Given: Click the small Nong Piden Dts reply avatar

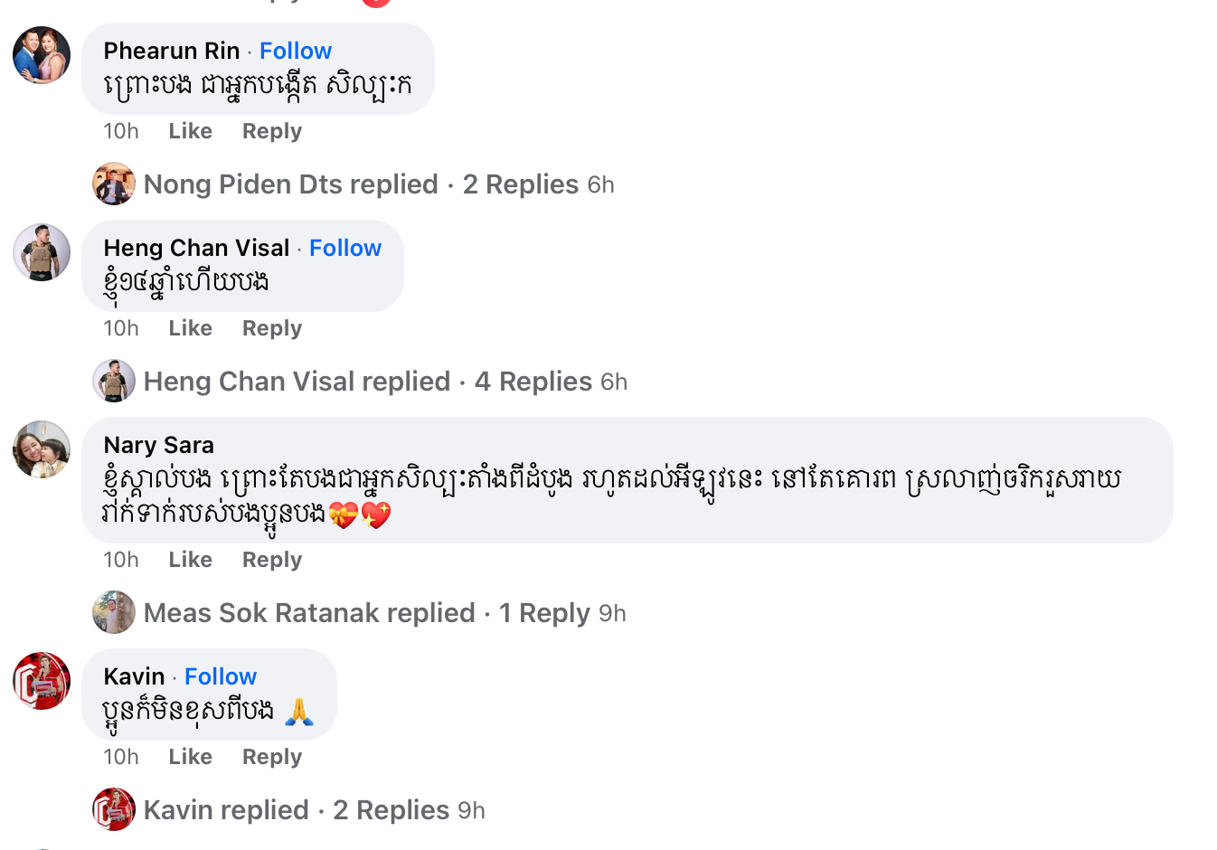Looking at the screenshot, I should coord(114,184).
